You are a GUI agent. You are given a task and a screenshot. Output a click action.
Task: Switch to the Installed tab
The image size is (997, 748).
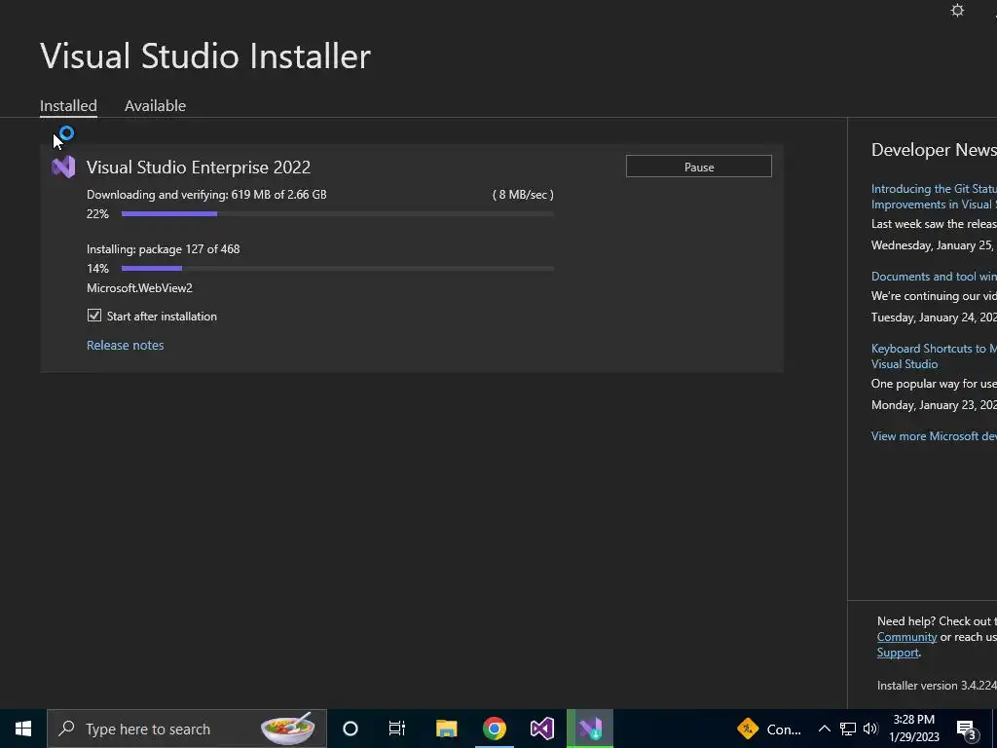(69, 105)
